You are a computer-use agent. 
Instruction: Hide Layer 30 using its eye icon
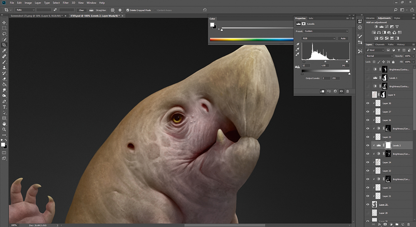click(367, 103)
